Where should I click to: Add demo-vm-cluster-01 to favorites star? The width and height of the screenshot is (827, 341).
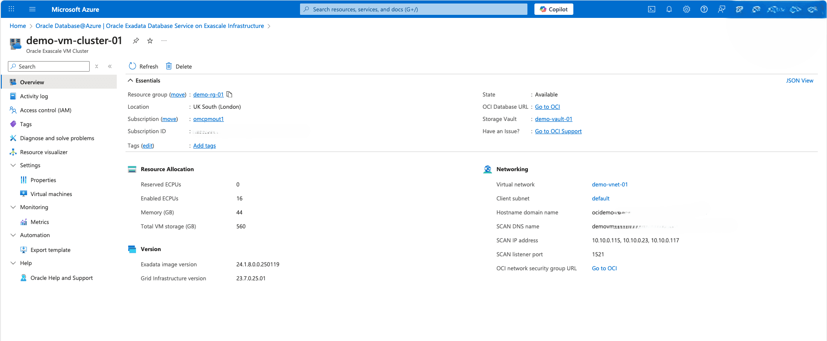[x=150, y=41]
